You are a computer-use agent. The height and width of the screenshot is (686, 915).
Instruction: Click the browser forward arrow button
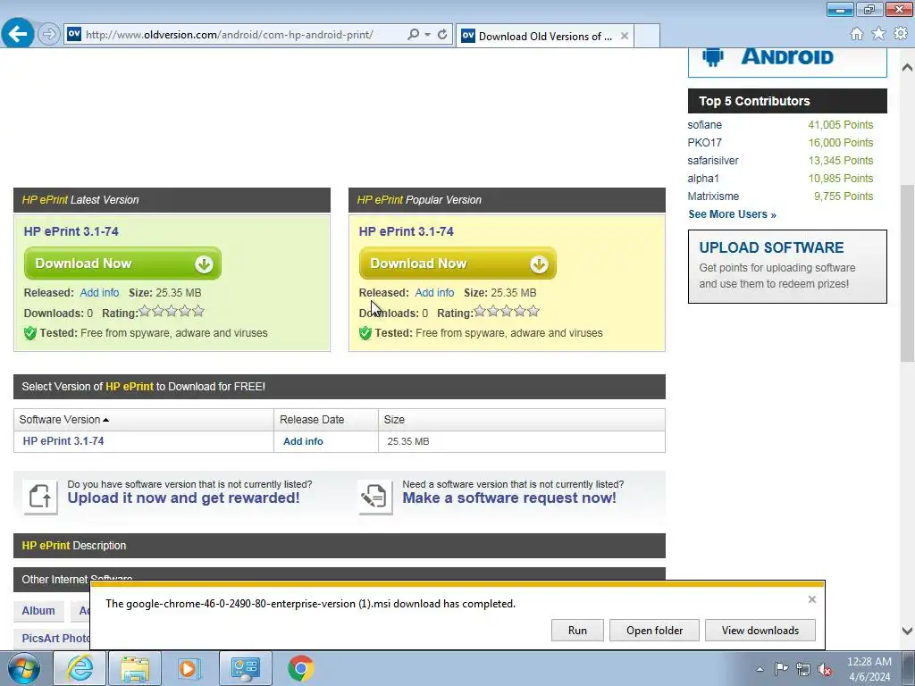(49, 35)
